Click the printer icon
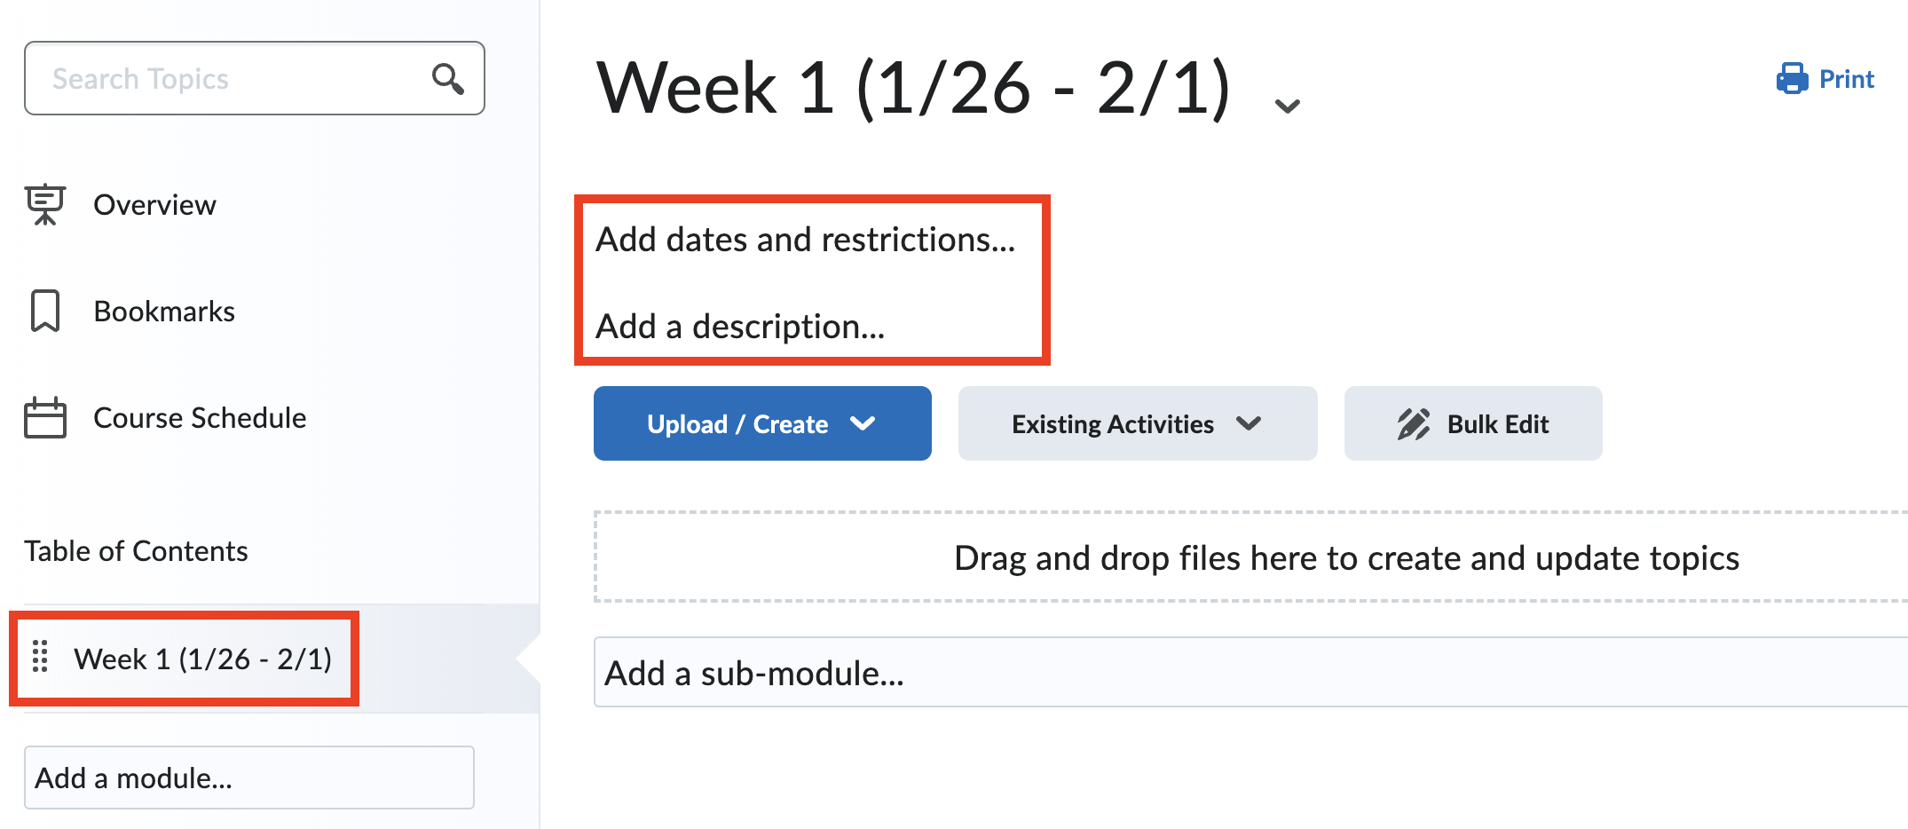 pos(1792,79)
